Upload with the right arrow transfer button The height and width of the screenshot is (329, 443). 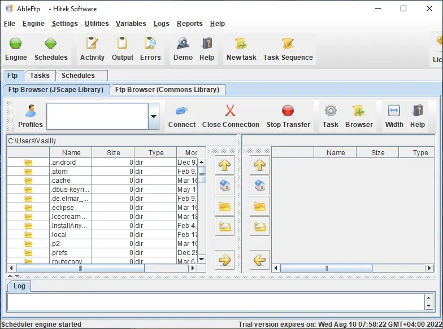point(225,260)
